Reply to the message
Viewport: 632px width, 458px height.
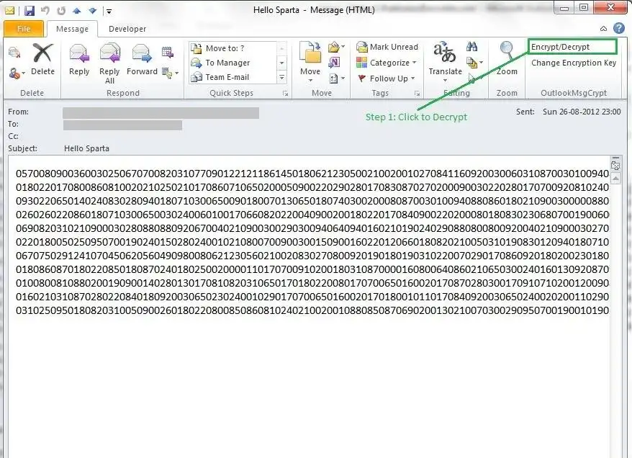pyautogui.click(x=79, y=59)
